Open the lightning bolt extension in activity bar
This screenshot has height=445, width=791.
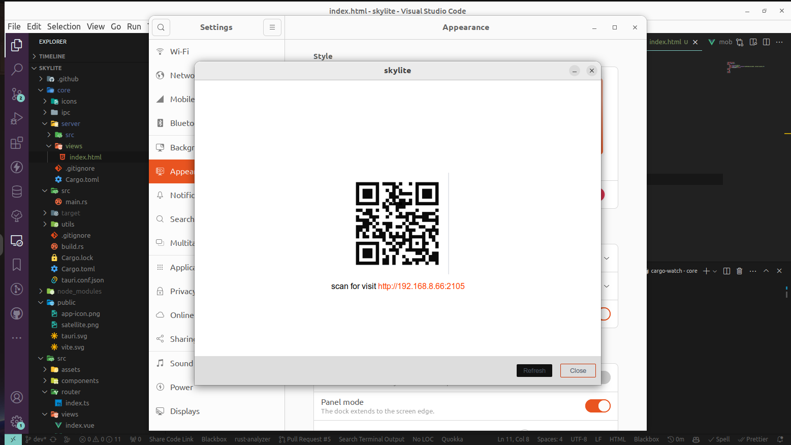click(x=17, y=167)
